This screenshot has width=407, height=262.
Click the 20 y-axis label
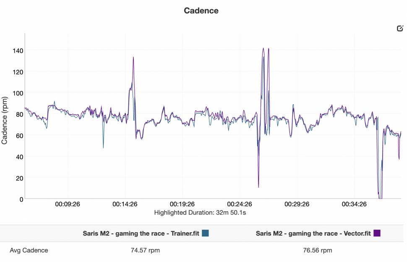(20, 178)
